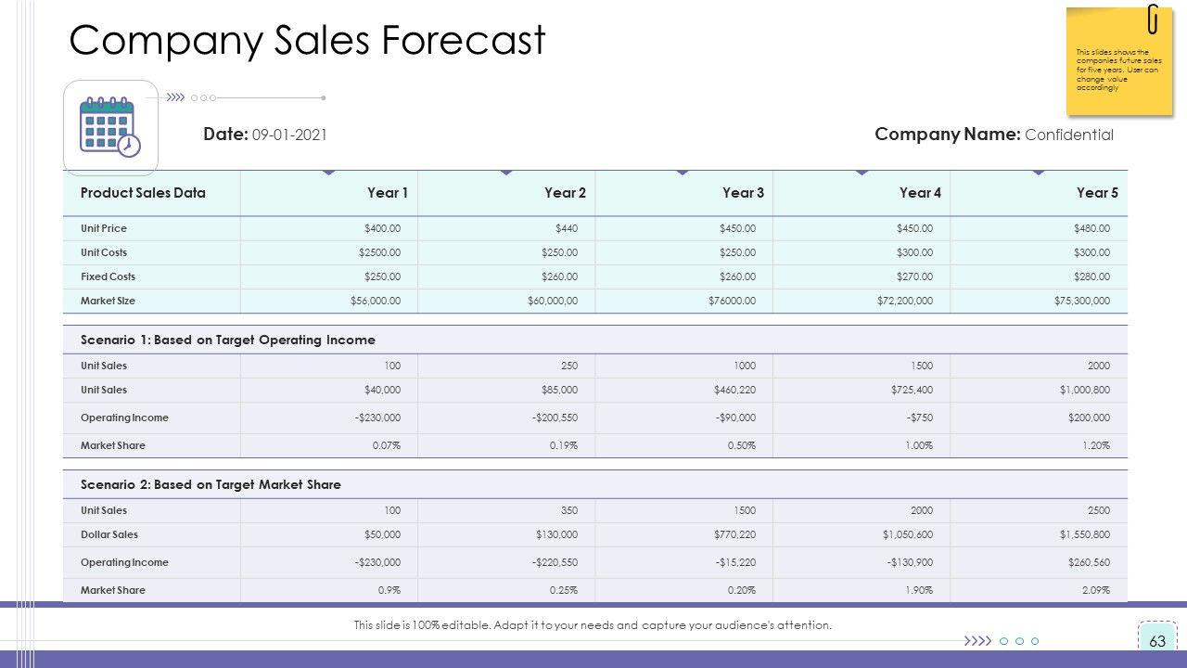Click the date value 09-01-2021
Image resolution: width=1187 pixels, height=668 pixels.
(289, 135)
